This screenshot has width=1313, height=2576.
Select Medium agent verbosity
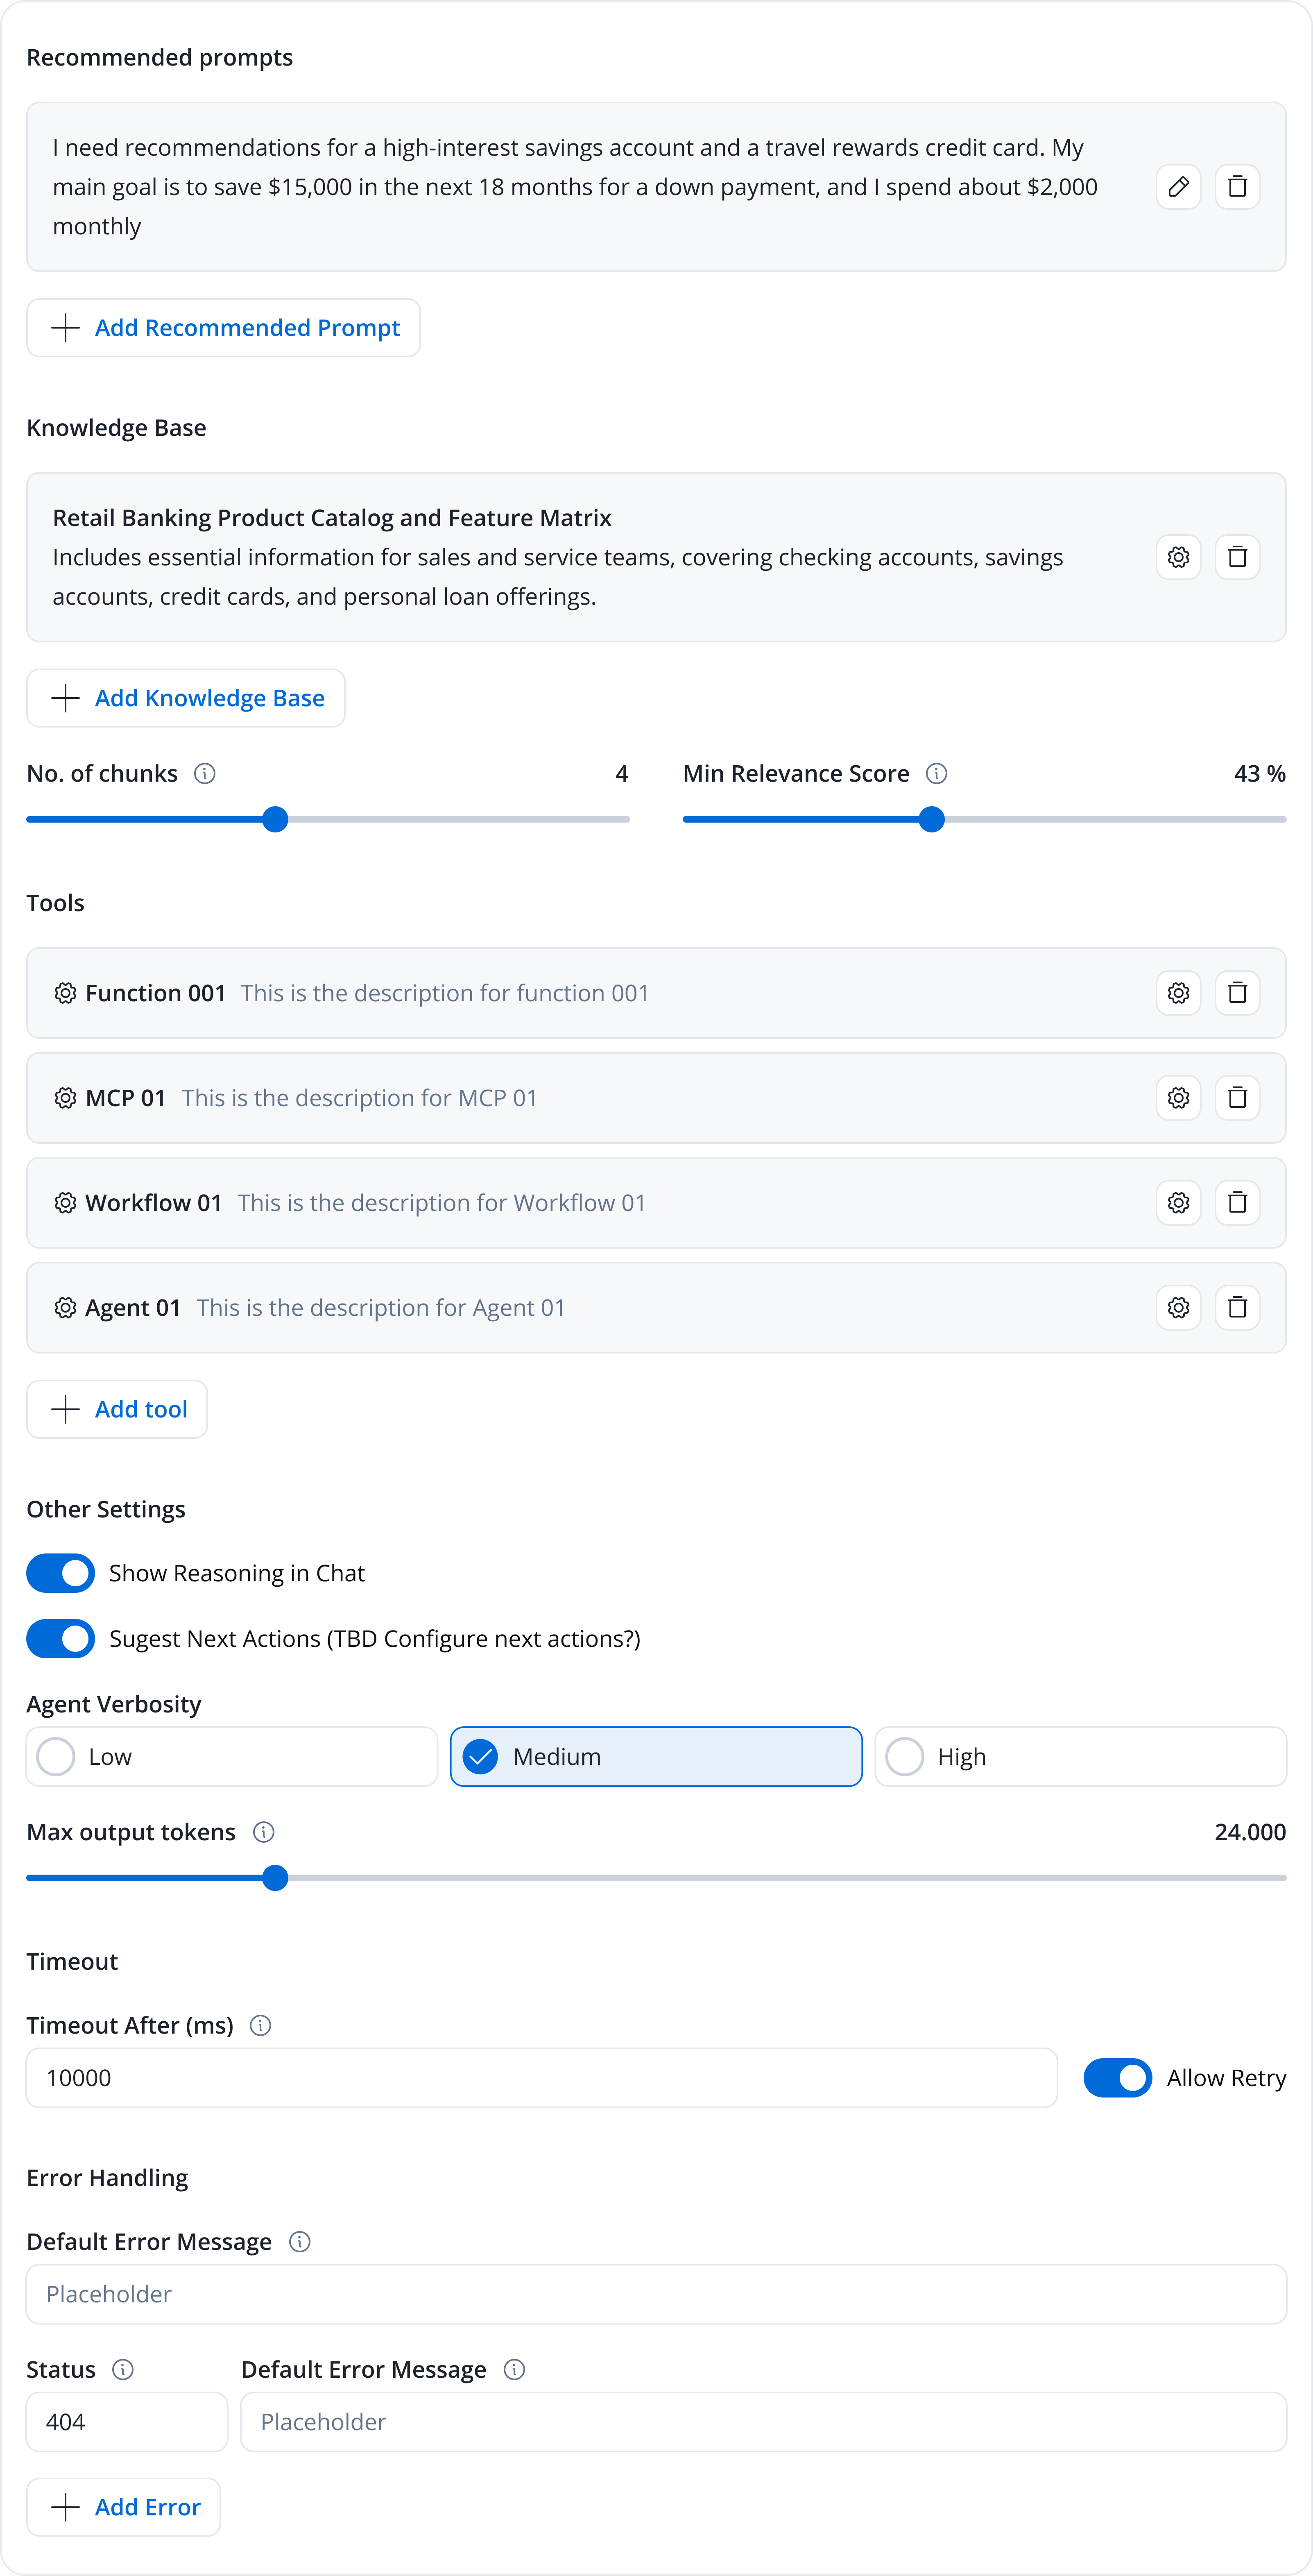click(x=656, y=1757)
